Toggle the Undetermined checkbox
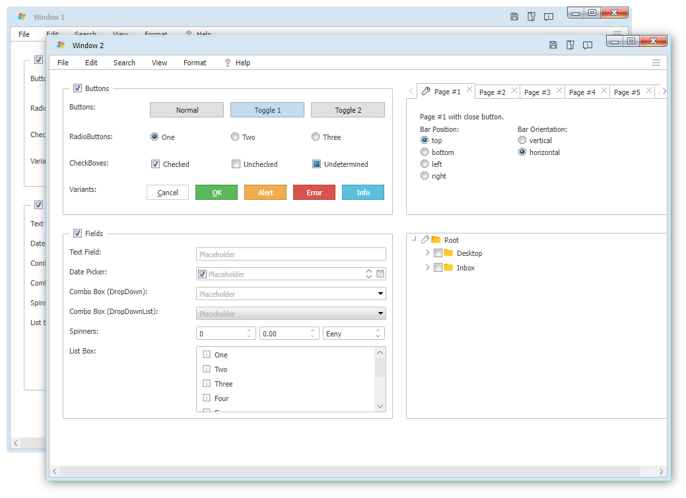686x498 pixels. [x=316, y=164]
